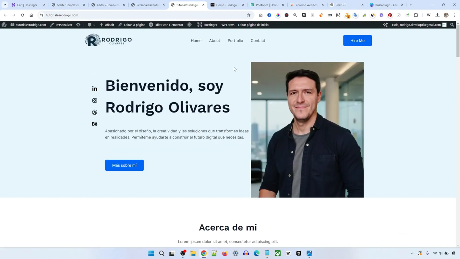Screen dimensions: 460x259
Task: Toggle the site diamond icon near Hostinger
Action: pos(189,25)
